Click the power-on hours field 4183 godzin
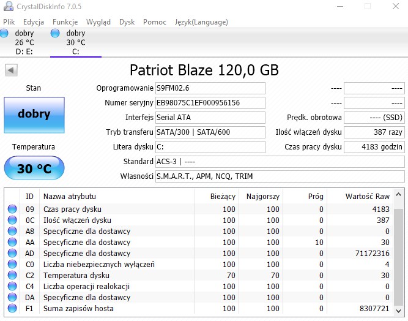Screen dimensions: 408x321 point(374,147)
